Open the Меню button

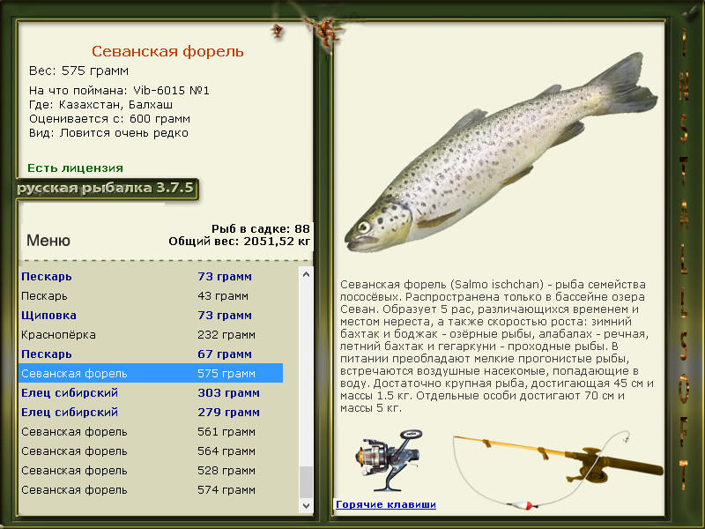(x=48, y=240)
